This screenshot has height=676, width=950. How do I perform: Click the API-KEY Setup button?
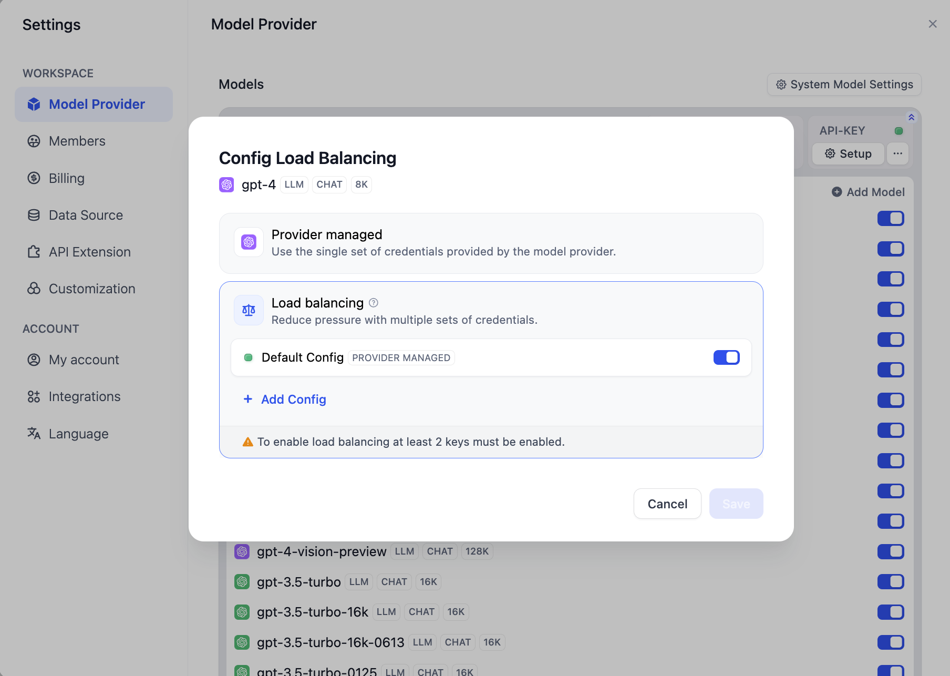click(x=848, y=153)
